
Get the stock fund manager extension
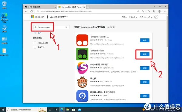pos(145,96)
